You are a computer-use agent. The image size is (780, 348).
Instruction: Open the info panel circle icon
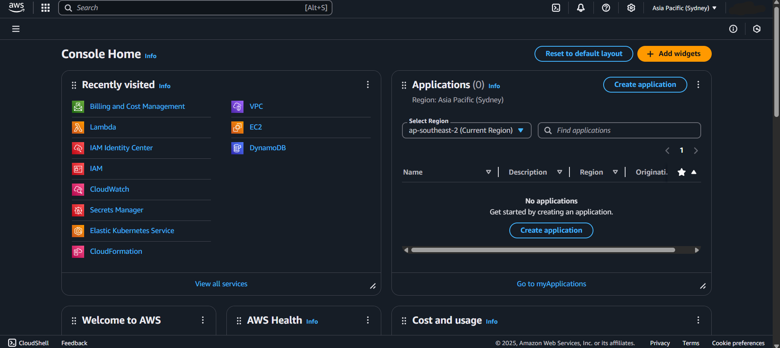733,29
